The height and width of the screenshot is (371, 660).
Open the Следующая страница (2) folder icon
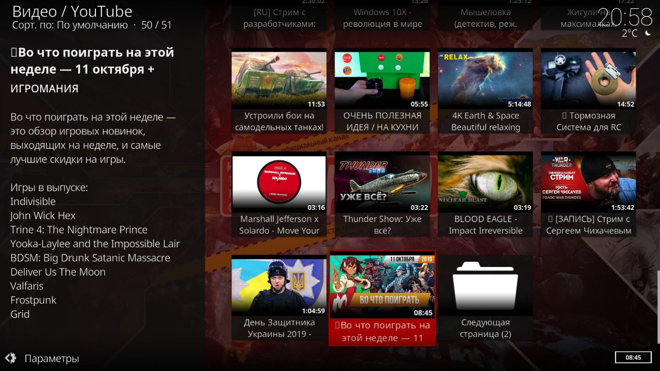[485, 285]
